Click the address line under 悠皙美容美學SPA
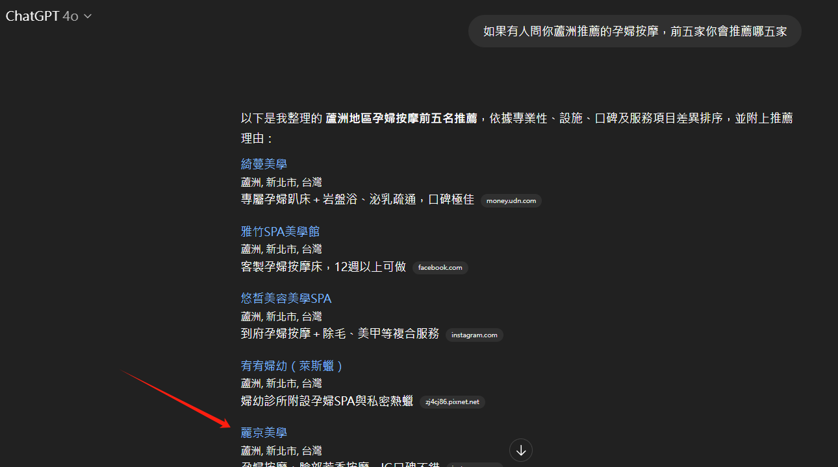Image resolution: width=838 pixels, height=467 pixels. tap(281, 317)
